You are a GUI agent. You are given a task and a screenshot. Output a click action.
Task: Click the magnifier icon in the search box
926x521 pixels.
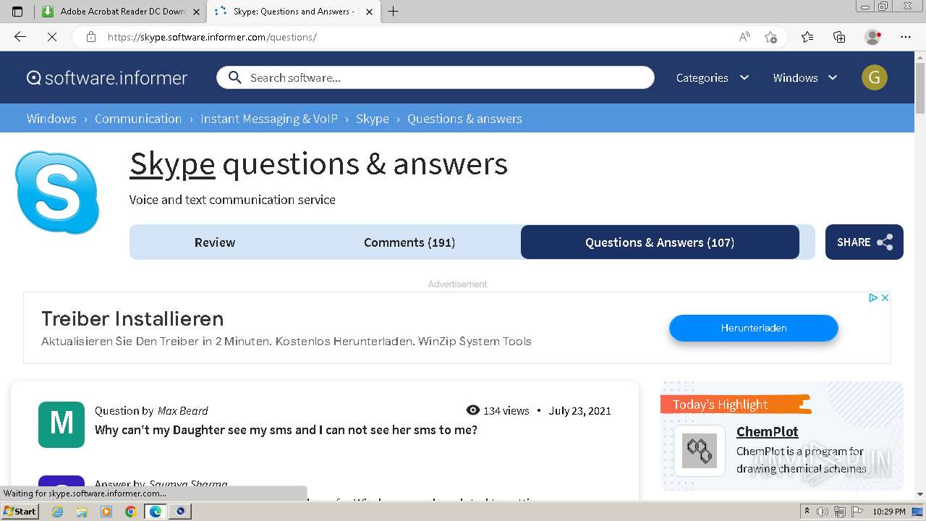tap(234, 77)
